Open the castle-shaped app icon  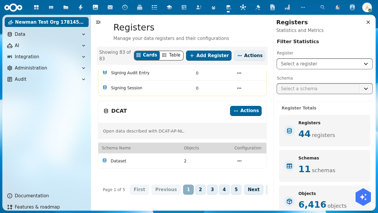coord(287,7)
